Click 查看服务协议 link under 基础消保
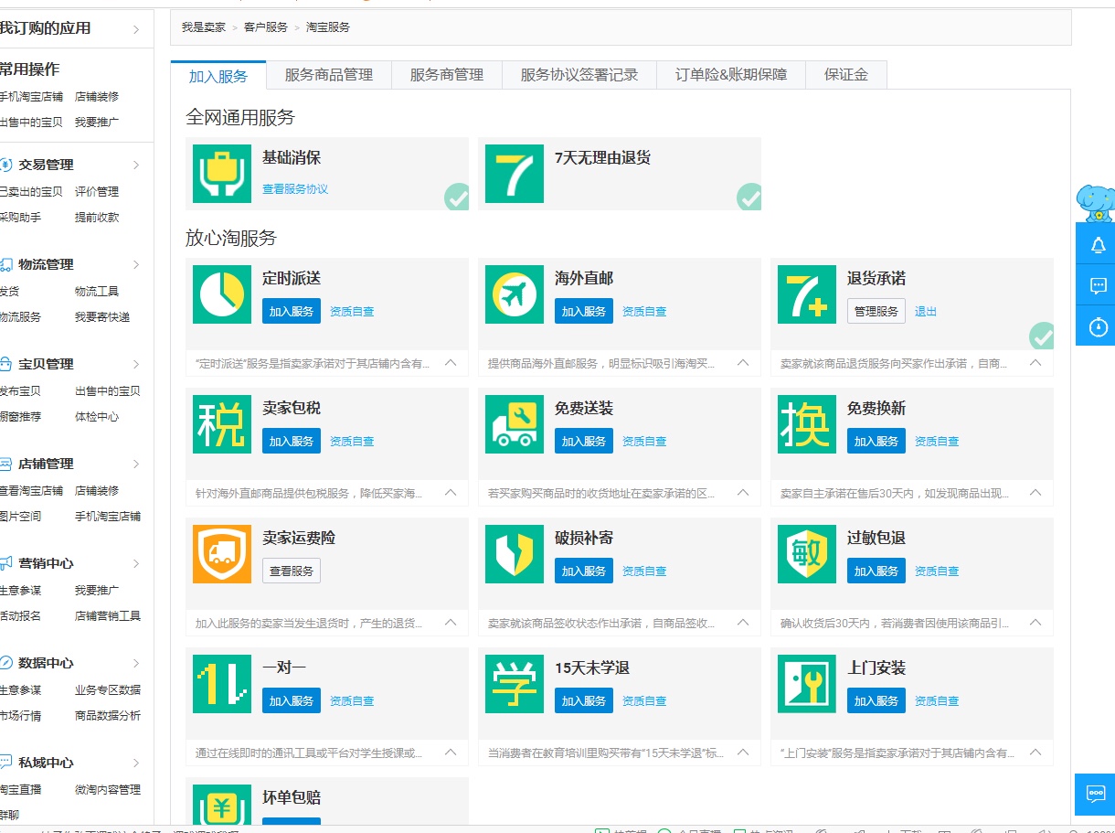The height and width of the screenshot is (833, 1115). tap(294, 189)
